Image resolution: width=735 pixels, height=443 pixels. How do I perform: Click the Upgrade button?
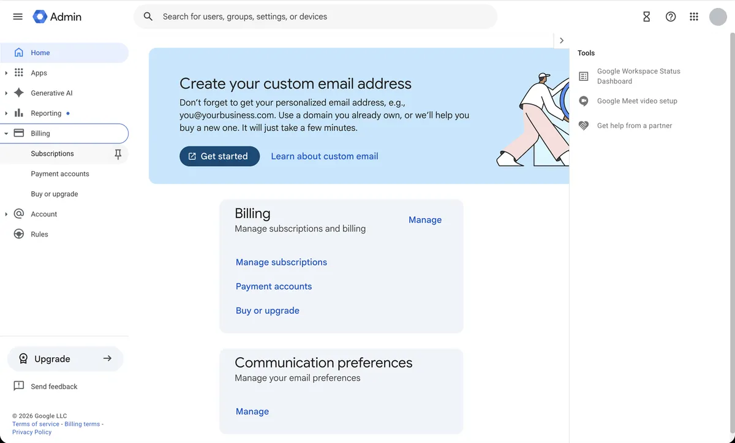pos(65,359)
